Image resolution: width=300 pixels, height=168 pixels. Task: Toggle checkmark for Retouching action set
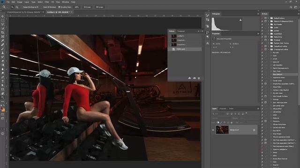(x=262, y=37)
